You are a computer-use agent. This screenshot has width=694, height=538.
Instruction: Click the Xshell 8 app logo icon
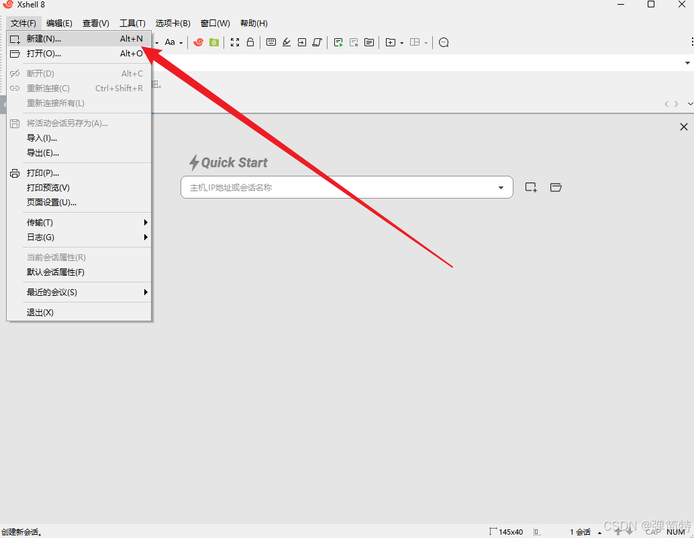tap(8, 5)
